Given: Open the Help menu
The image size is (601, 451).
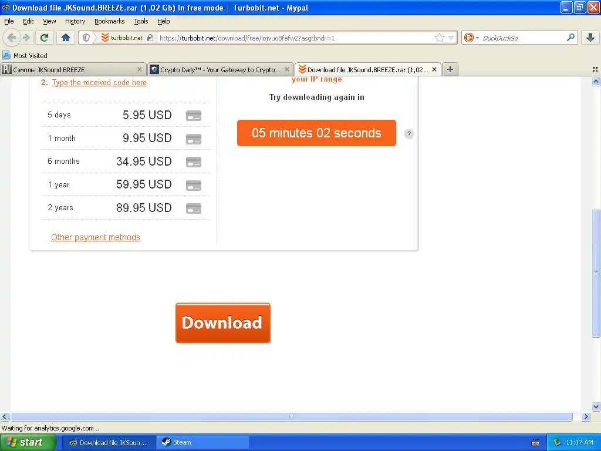Looking at the screenshot, I should point(163,21).
